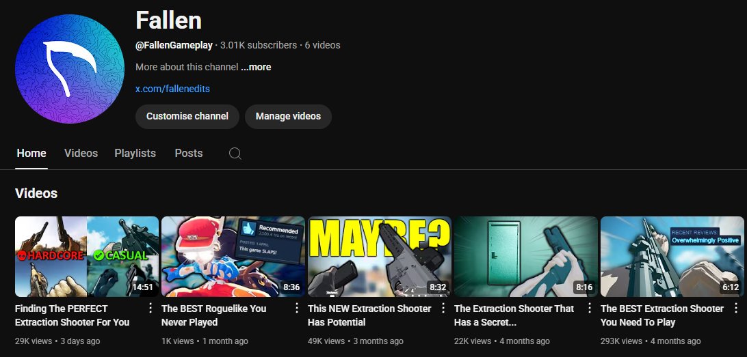This screenshot has height=357, width=747.
Task: Click the @FallenGameplay handle text
Action: tap(174, 46)
